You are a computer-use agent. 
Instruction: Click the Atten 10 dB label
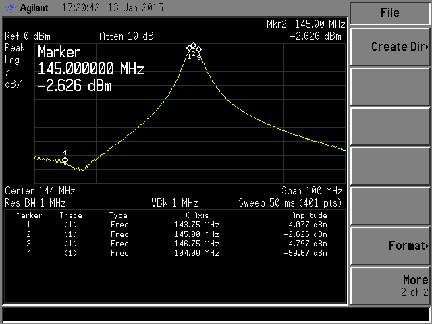coord(126,36)
